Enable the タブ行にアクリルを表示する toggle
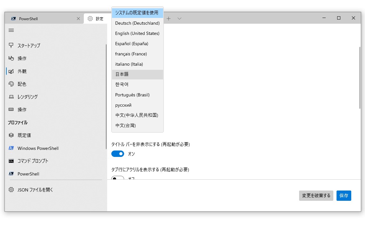The width and height of the screenshot is (365, 228). pyautogui.click(x=117, y=178)
